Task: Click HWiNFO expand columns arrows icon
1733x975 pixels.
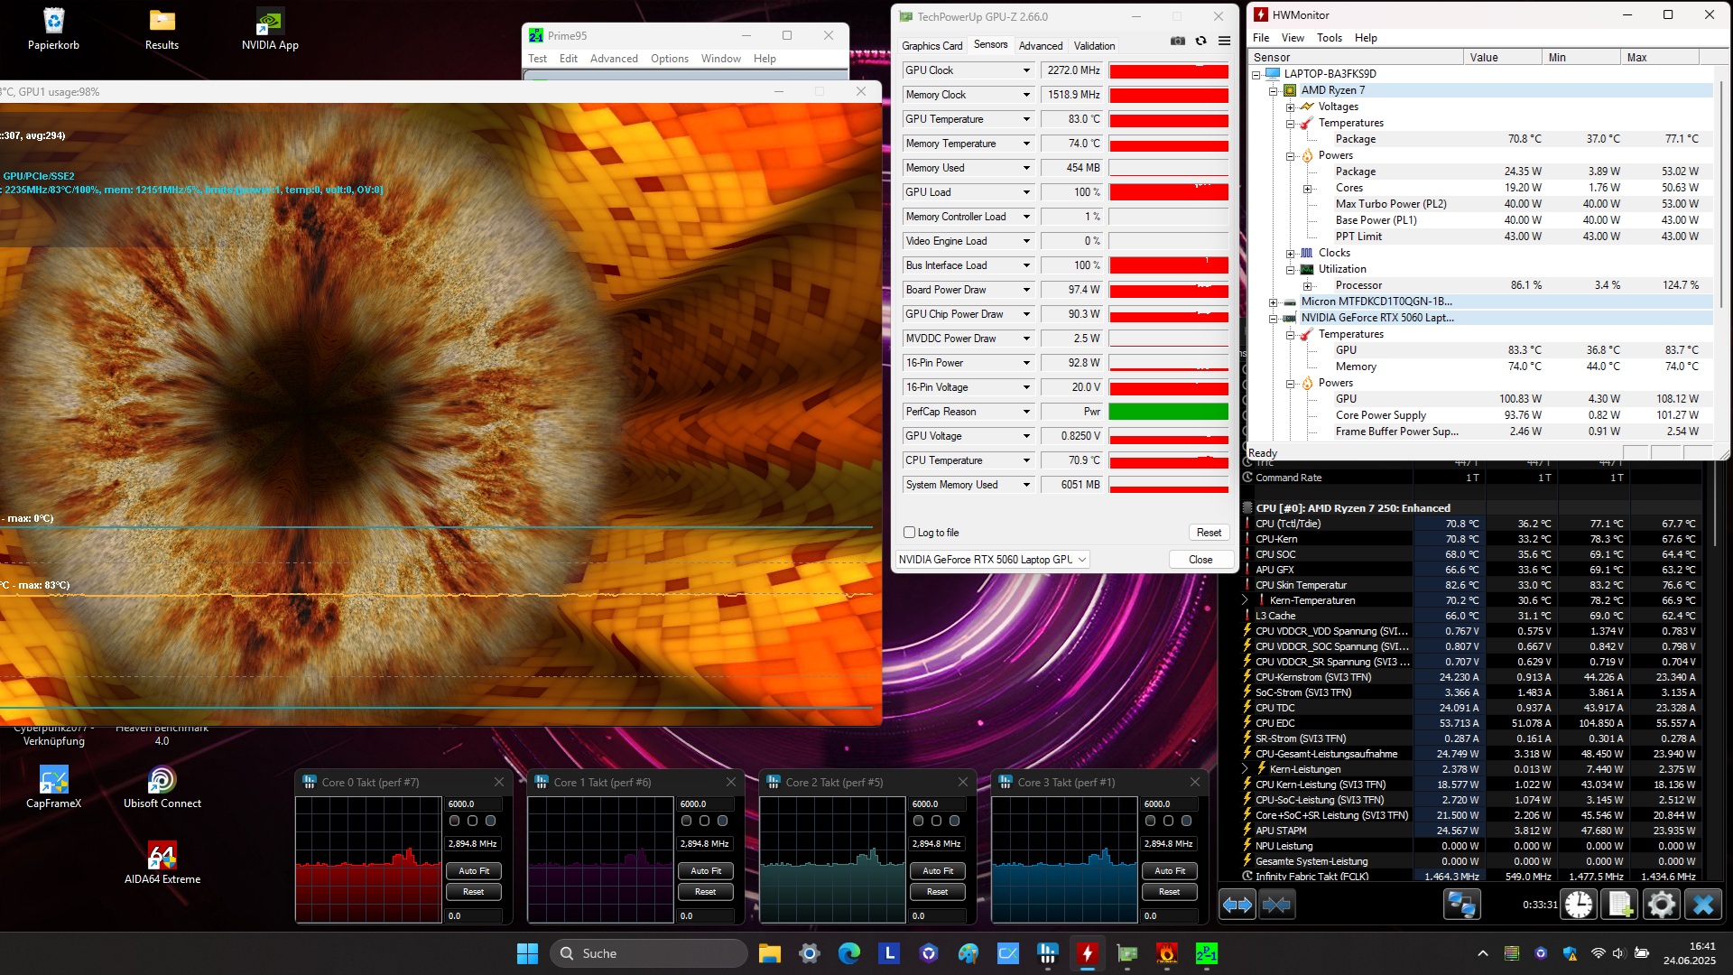Action: pyautogui.click(x=1237, y=905)
